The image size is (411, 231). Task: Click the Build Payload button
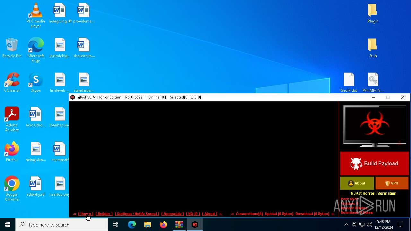coord(374,164)
